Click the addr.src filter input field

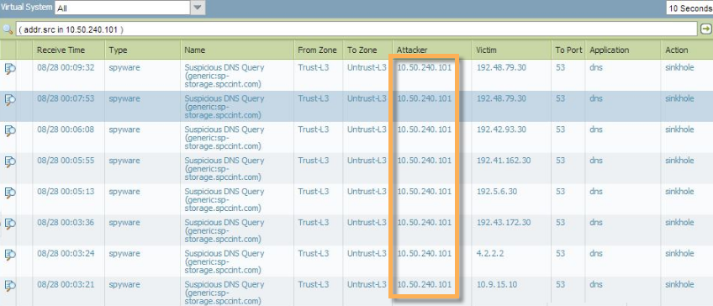point(356,29)
